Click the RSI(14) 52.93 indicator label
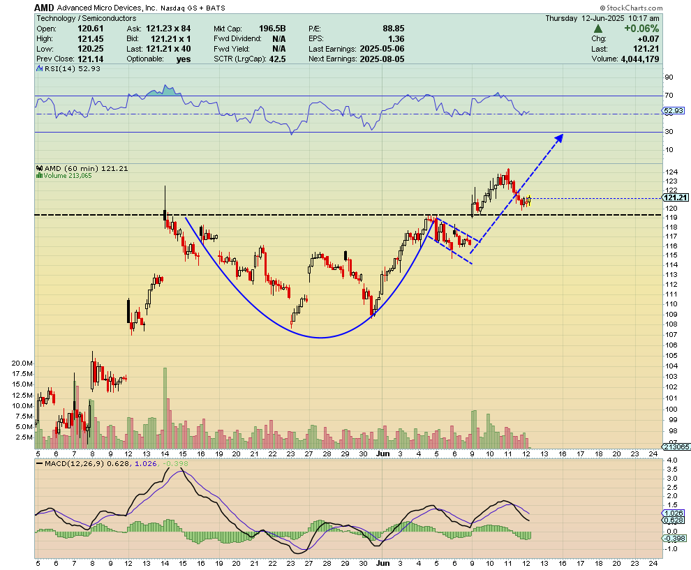 coord(73,68)
